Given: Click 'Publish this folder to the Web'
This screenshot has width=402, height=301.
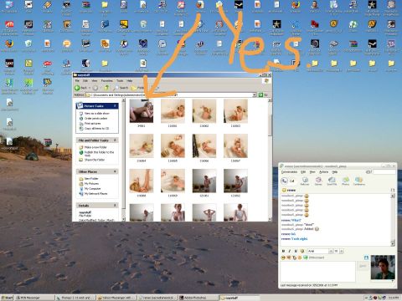Looking at the screenshot, I should 99,154.
